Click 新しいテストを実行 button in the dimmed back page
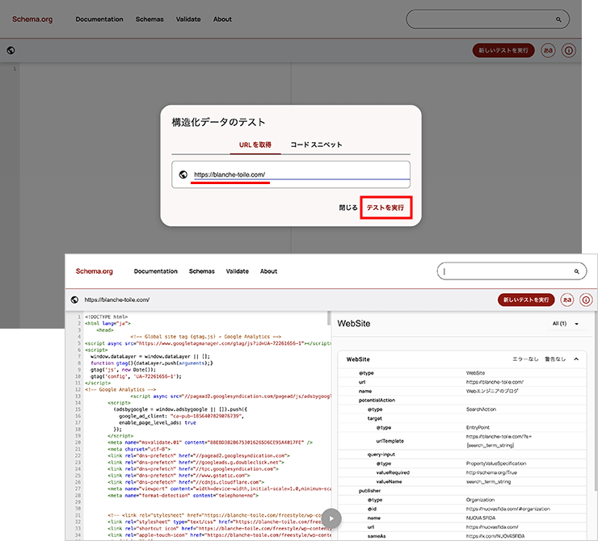The height and width of the screenshot is (541, 598). click(x=503, y=50)
